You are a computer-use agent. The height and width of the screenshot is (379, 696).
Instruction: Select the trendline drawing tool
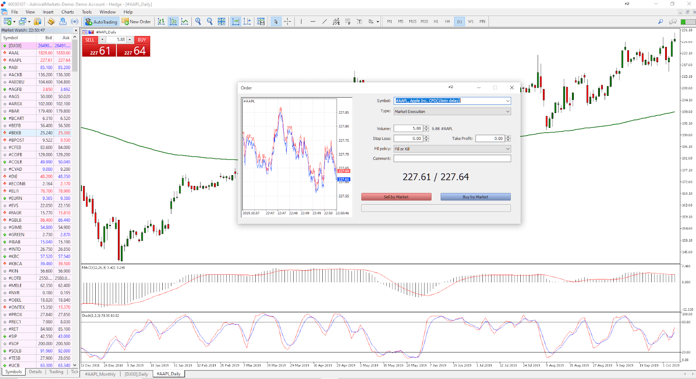pos(325,21)
